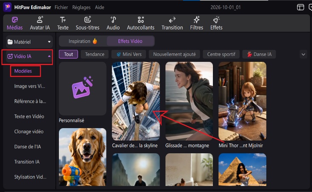The height and width of the screenshot is (192, 312).
Task: Select the Tendance filter chip
Action: click(x=95, y=54)
